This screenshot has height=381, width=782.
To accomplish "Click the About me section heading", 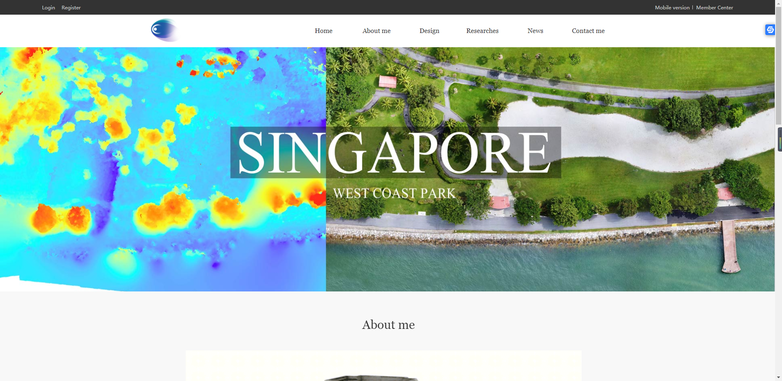I will tap(388, 325).
